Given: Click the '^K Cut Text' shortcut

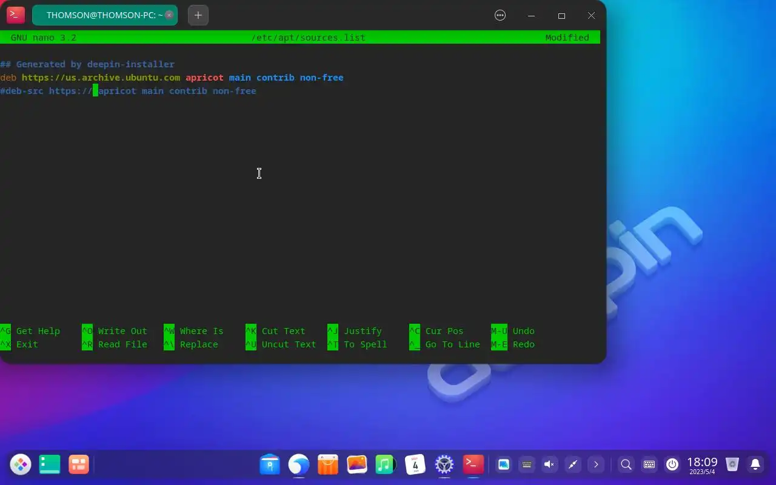Looking at the screenshot, I should (x=276, y=331).
